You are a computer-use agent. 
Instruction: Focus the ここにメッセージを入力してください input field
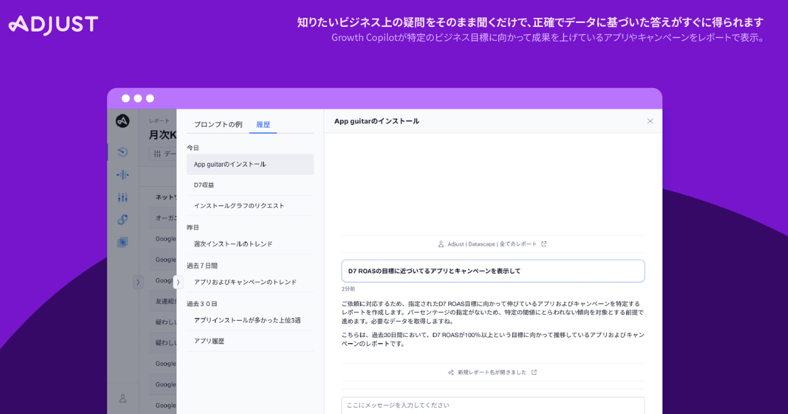492,405
